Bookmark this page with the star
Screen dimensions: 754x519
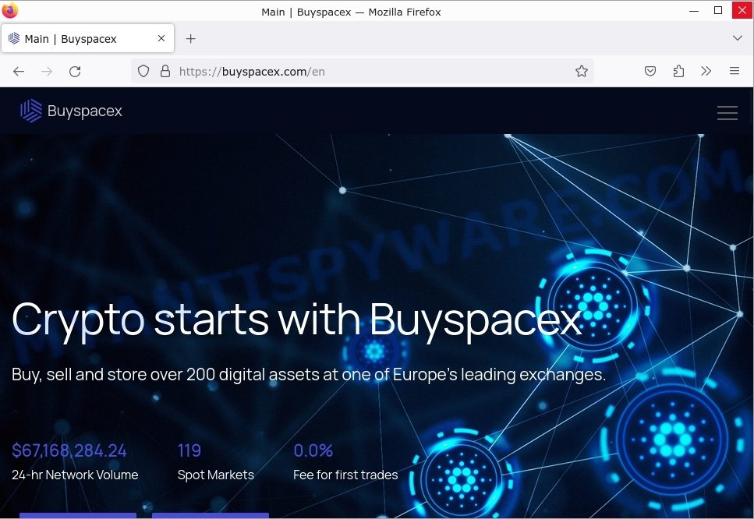pyautogui.click(x=582, y=71)
